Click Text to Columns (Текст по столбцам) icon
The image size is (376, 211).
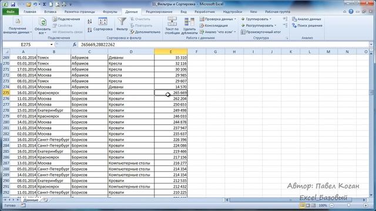(172, 22)
